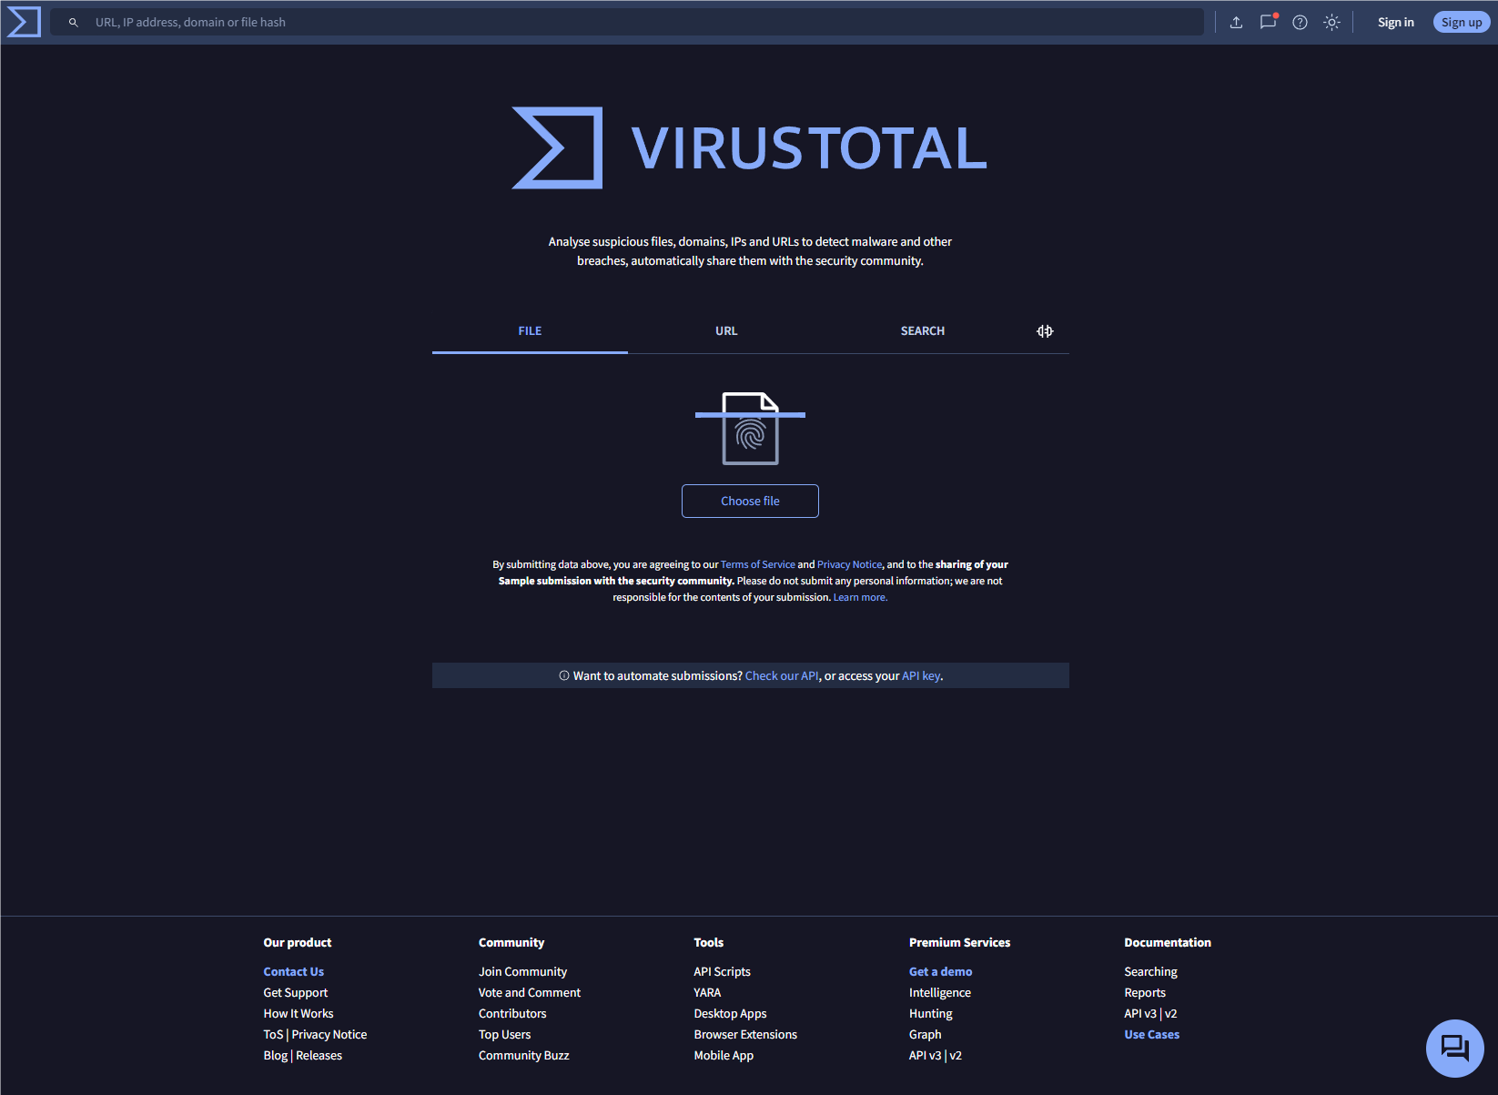Click the VirusTotal logo in top bar
This screenshot has height=1095, width=1498.
pyautogui.click(x=24, y=22)
